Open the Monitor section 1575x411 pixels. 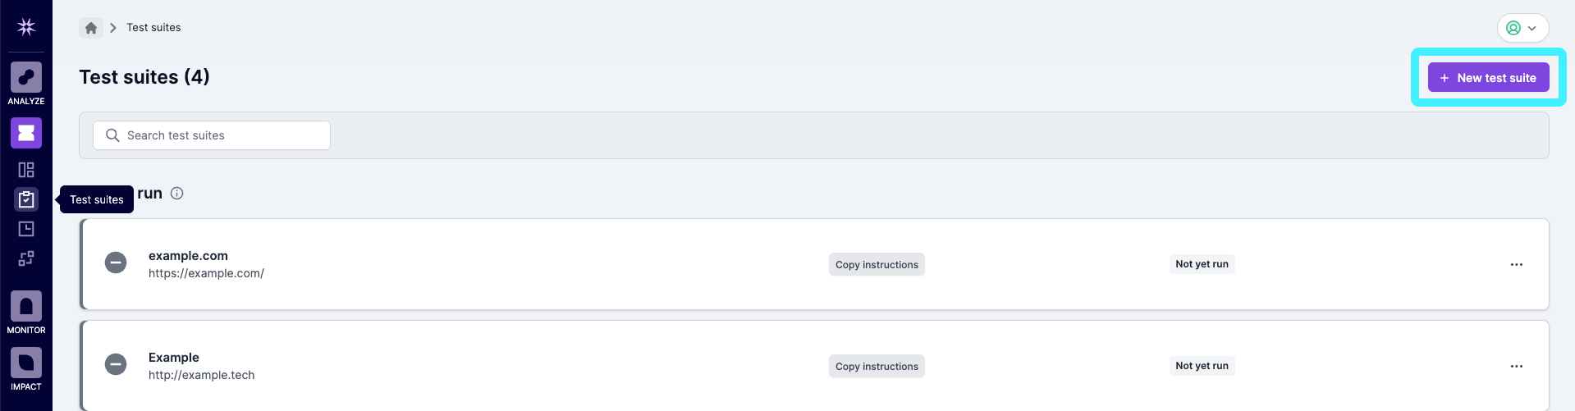(26, 312)
